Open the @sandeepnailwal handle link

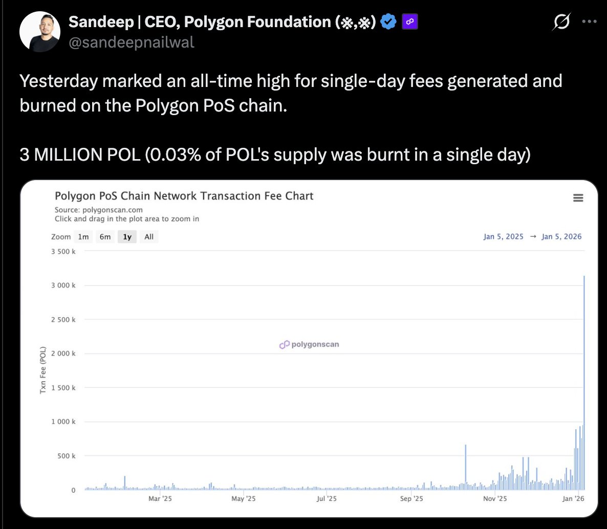pyautogui.click(x=132, y=42)
